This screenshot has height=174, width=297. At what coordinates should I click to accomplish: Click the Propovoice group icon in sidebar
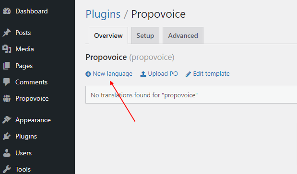(7, 98)
